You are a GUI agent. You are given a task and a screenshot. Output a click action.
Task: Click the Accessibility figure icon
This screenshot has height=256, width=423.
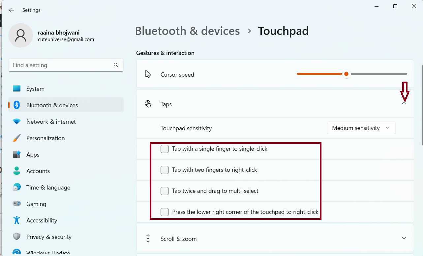pyautogui.click(x=16, y=220)
